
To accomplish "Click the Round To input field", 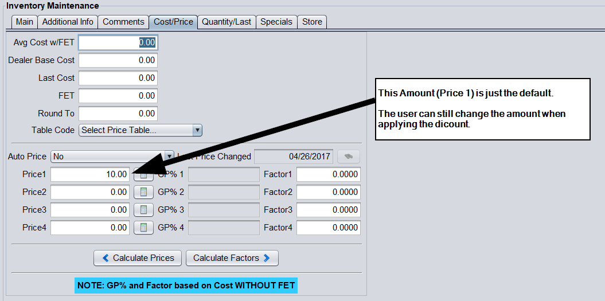I will tap(118, 114).
